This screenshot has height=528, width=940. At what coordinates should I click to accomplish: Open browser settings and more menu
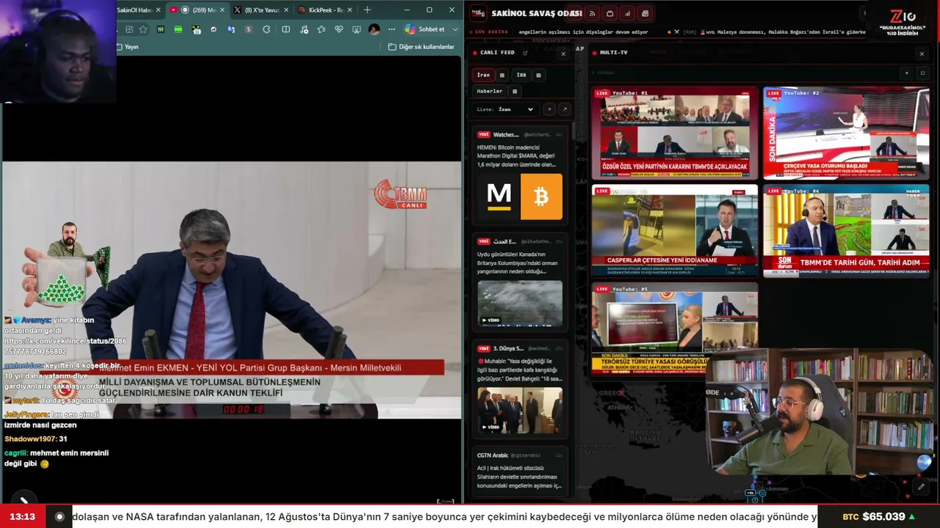pos(392,29)
